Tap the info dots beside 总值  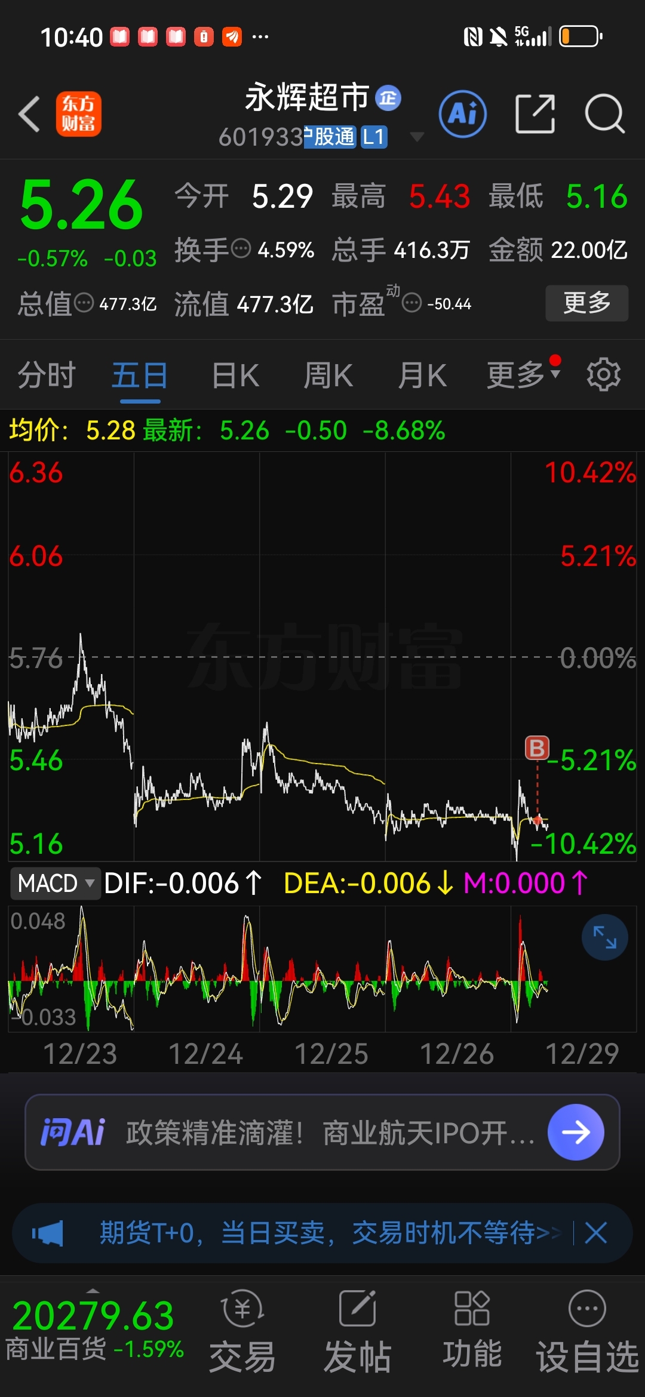[x=84, y=303]
